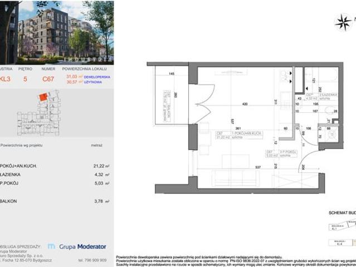Click the unit number C67
This screenshot has width=356, height=267.
48,79
